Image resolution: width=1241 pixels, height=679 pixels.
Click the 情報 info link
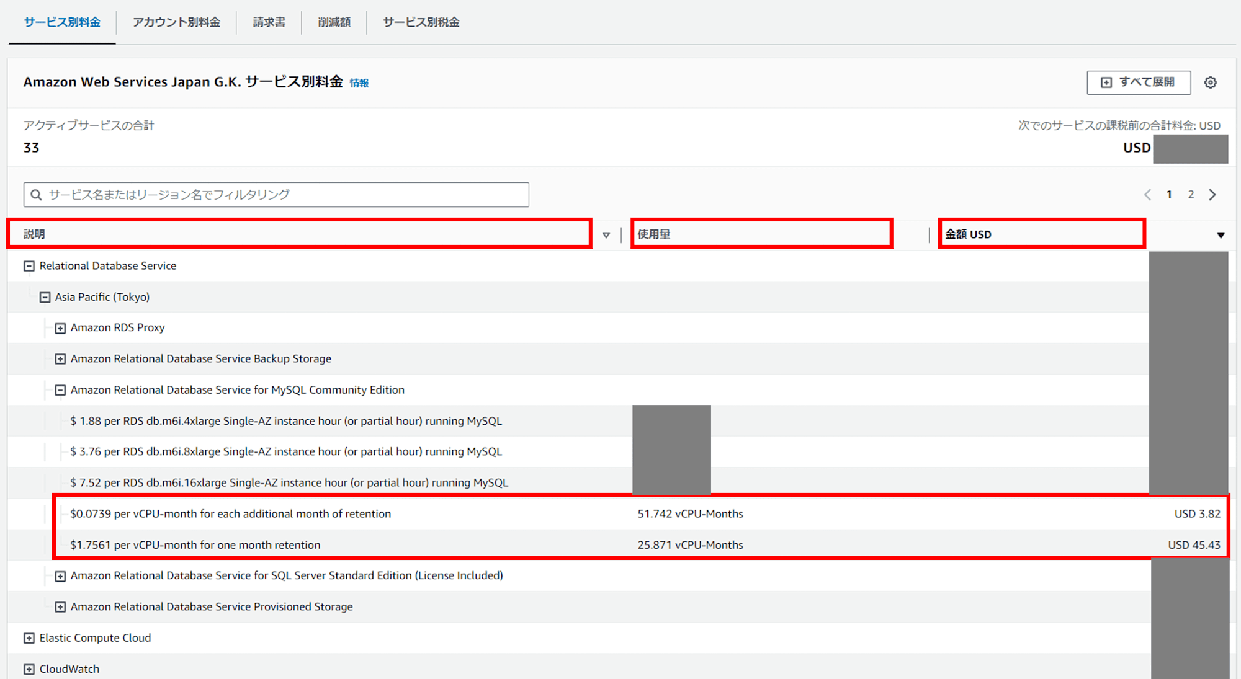359,83
